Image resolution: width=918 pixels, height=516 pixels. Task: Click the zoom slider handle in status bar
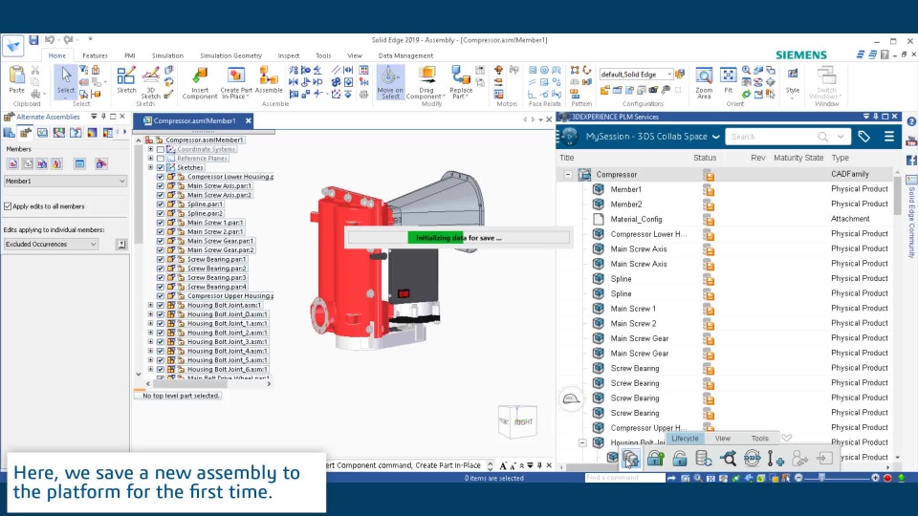coord(821,478)
